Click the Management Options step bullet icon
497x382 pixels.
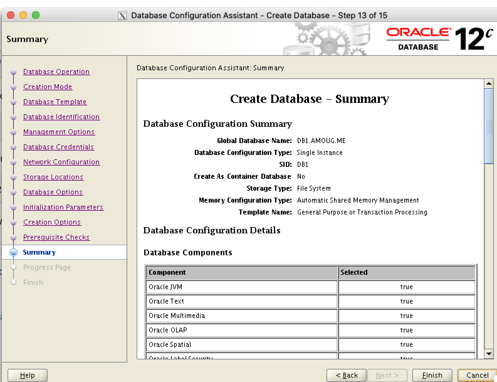point(13,132)
